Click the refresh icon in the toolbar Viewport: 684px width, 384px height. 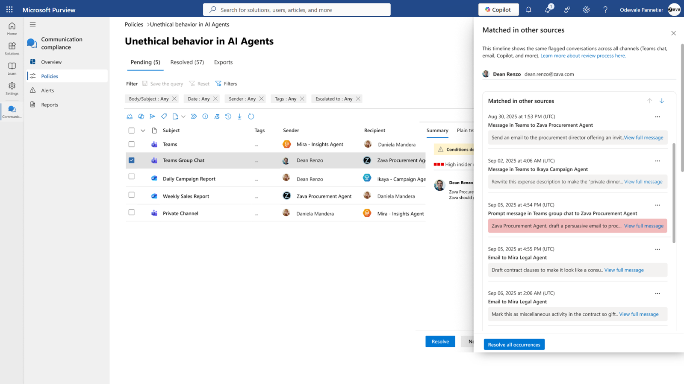point(251,116)
